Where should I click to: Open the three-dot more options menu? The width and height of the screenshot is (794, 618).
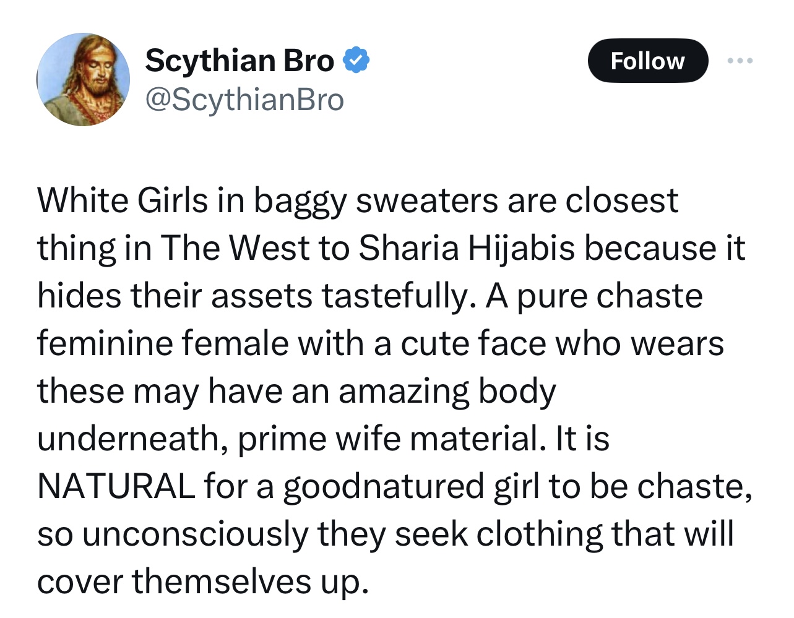tap(740, 61)
